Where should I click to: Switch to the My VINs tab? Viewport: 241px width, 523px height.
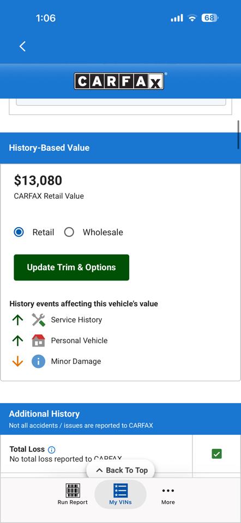click(x=120, y=494)
